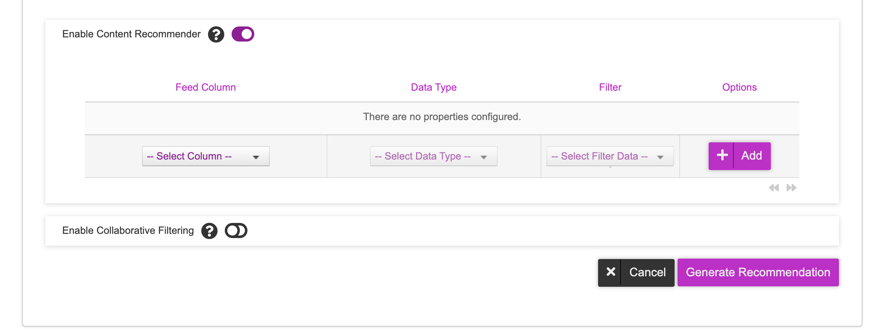Click the Cancel button

point(636,272)
